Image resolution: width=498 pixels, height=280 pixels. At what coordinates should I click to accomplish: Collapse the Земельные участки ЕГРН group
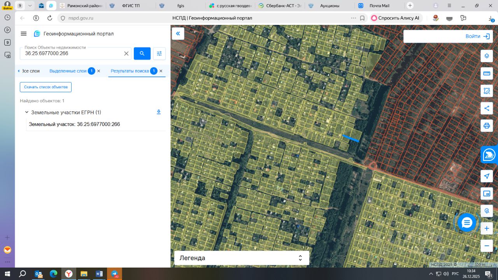pos(27,112)
